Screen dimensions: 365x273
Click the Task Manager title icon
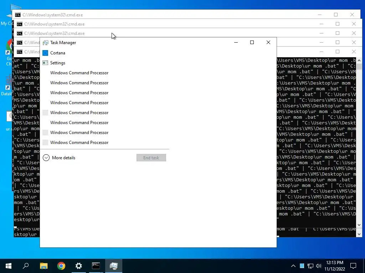click(x=45, y=43)
